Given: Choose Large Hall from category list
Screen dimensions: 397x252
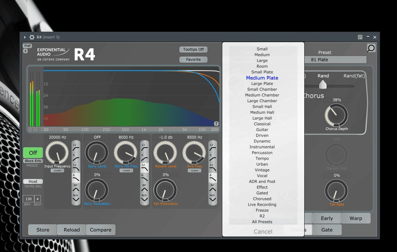Looking at the screenshot, I should pyautogui.click(x=262, y=118).
